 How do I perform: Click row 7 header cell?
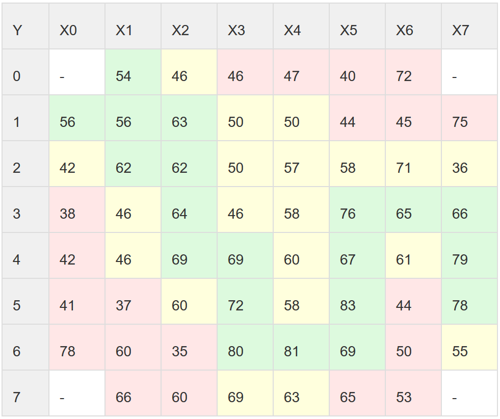point(25,393)
